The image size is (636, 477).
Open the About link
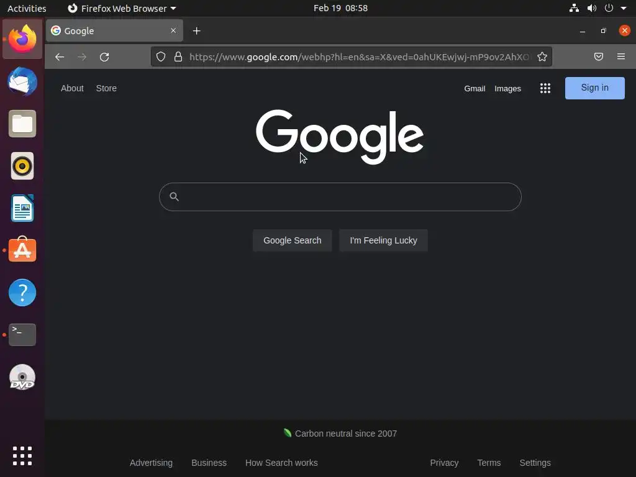72,88
